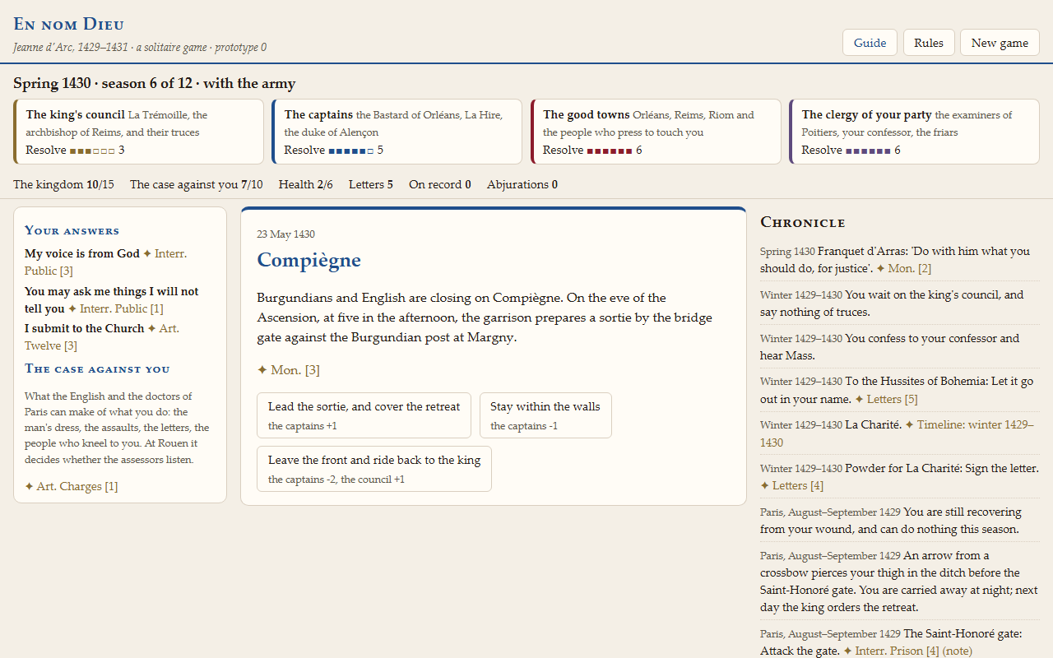Click Chronicle entry Franquet d'Arras
The height and width of the screenshot is (658, 1053).
pyautogui.click(x=899, y=260)
